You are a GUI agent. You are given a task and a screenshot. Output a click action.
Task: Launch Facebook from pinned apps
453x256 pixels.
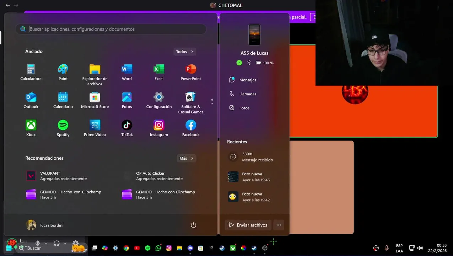pos(191,128)
